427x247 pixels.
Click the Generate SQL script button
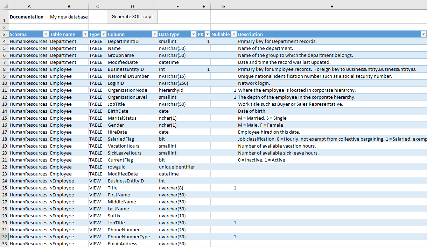(132, 16)
